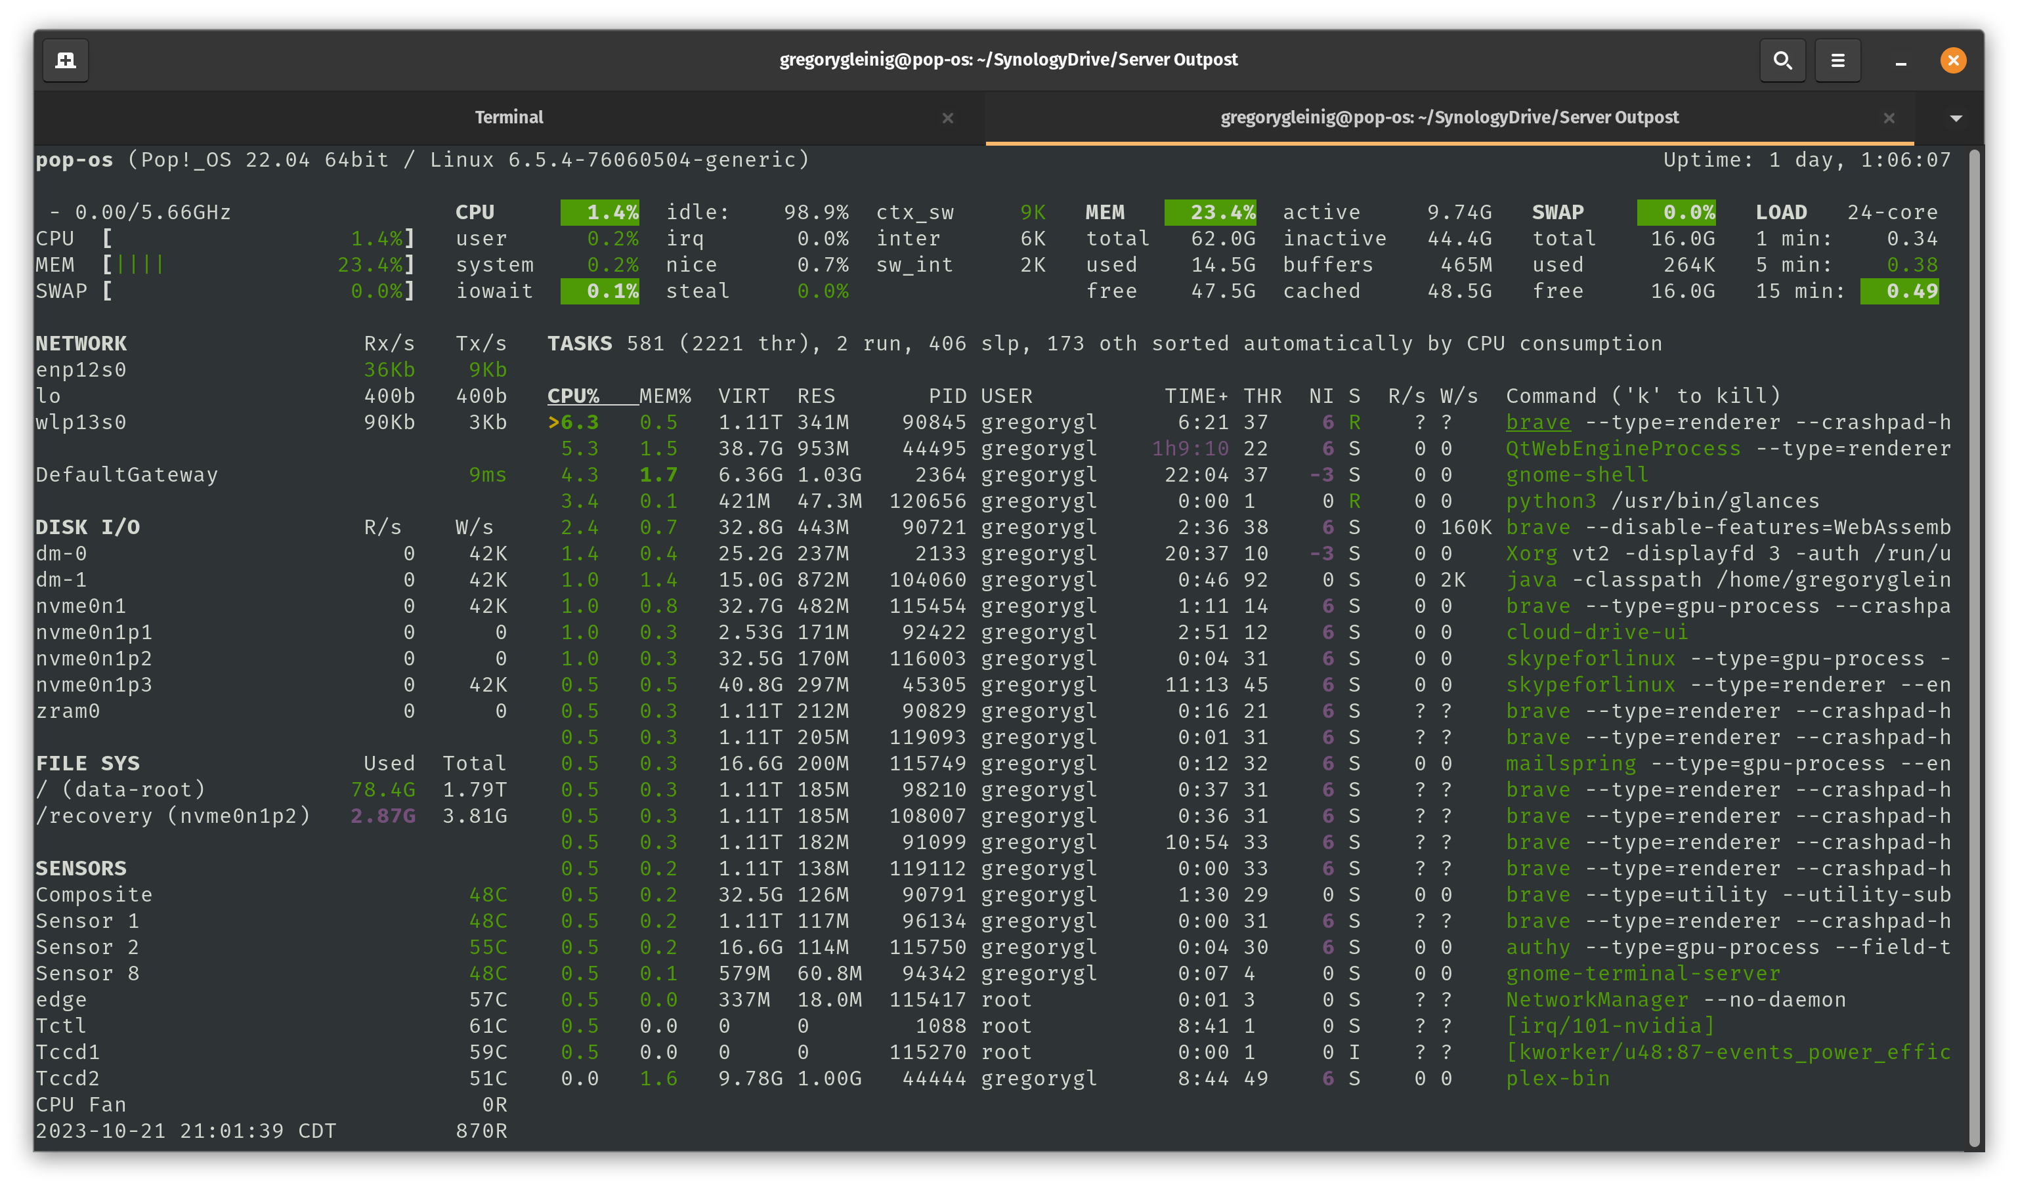Switch to the 'Terminal' tab

[x=509, y=117]
